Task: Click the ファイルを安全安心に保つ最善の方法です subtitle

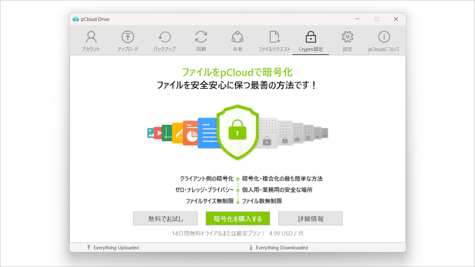Action: (x=237, y=85)
